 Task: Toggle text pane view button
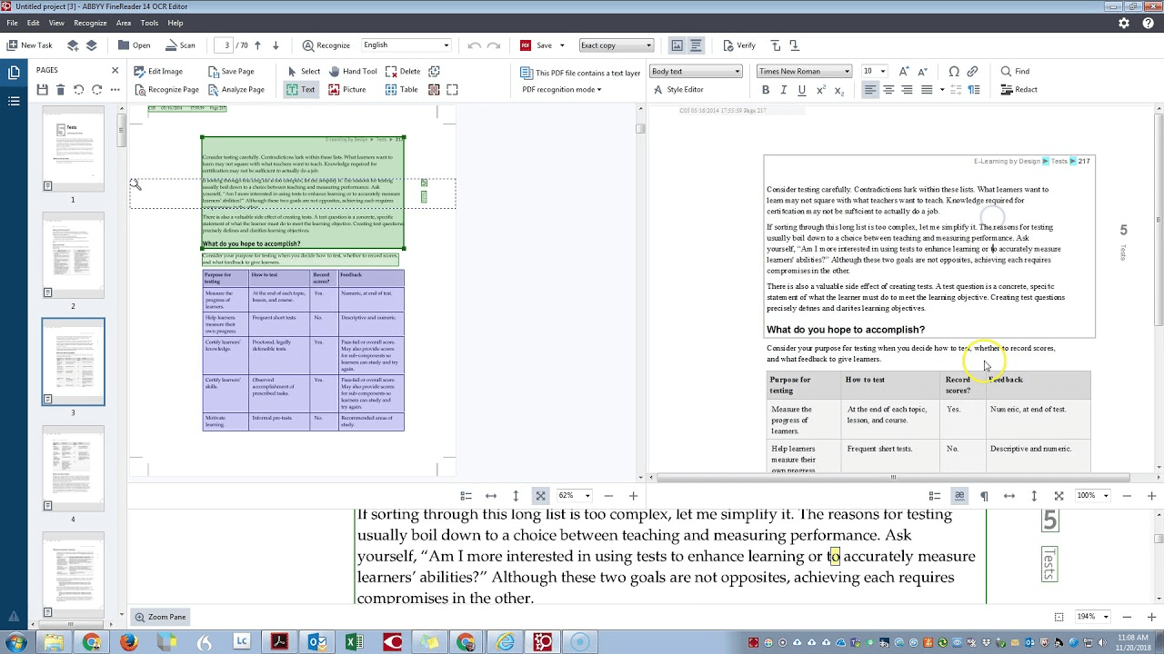pos(696,45)
